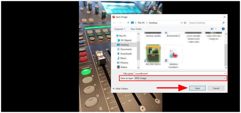Image resolution: width=241 pixels, height=113 pixels.
Task: Click This PC in the address breadcrumb
Action: pos(141,23)
